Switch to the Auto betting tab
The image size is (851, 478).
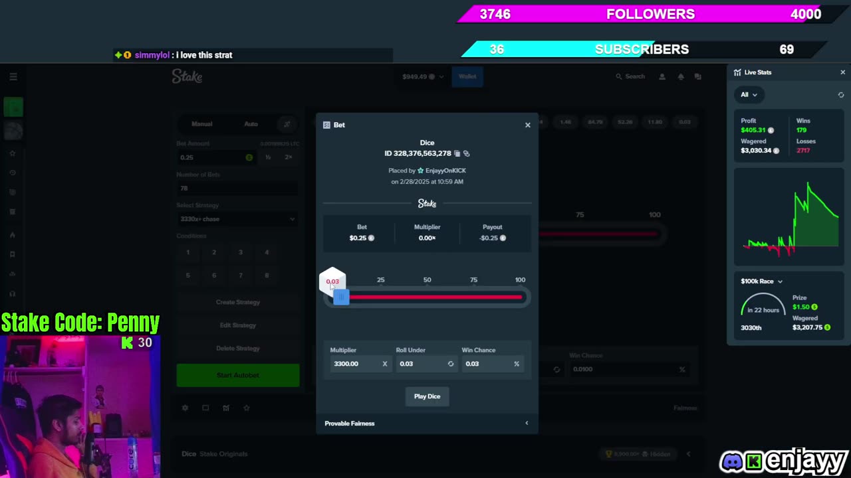[251, 124]
